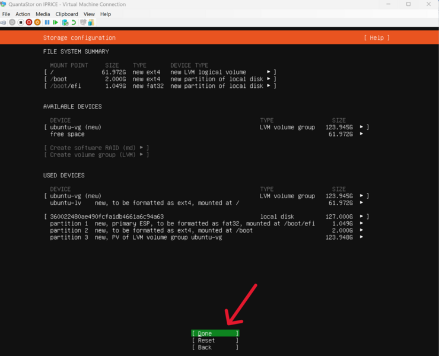Select 'free space' under Available Devices
Screen dimensions: 439x356
[x=67, y=134]
